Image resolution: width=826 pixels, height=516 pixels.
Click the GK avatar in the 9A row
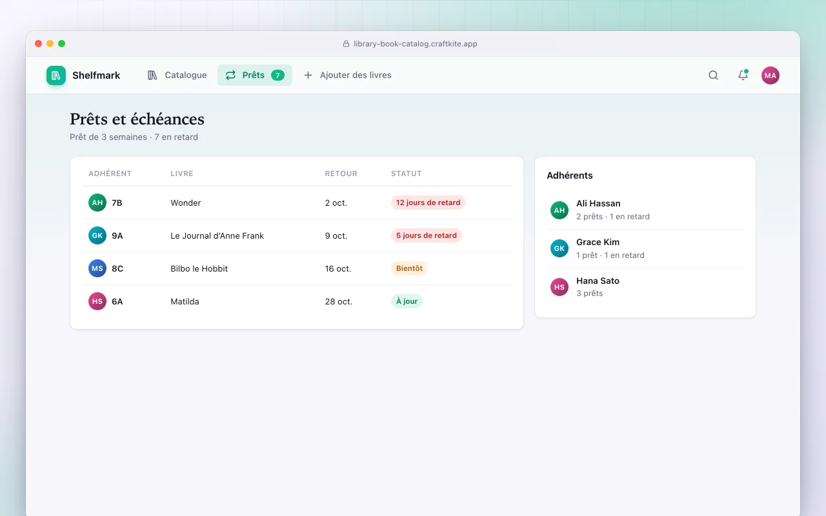[97, 235]
